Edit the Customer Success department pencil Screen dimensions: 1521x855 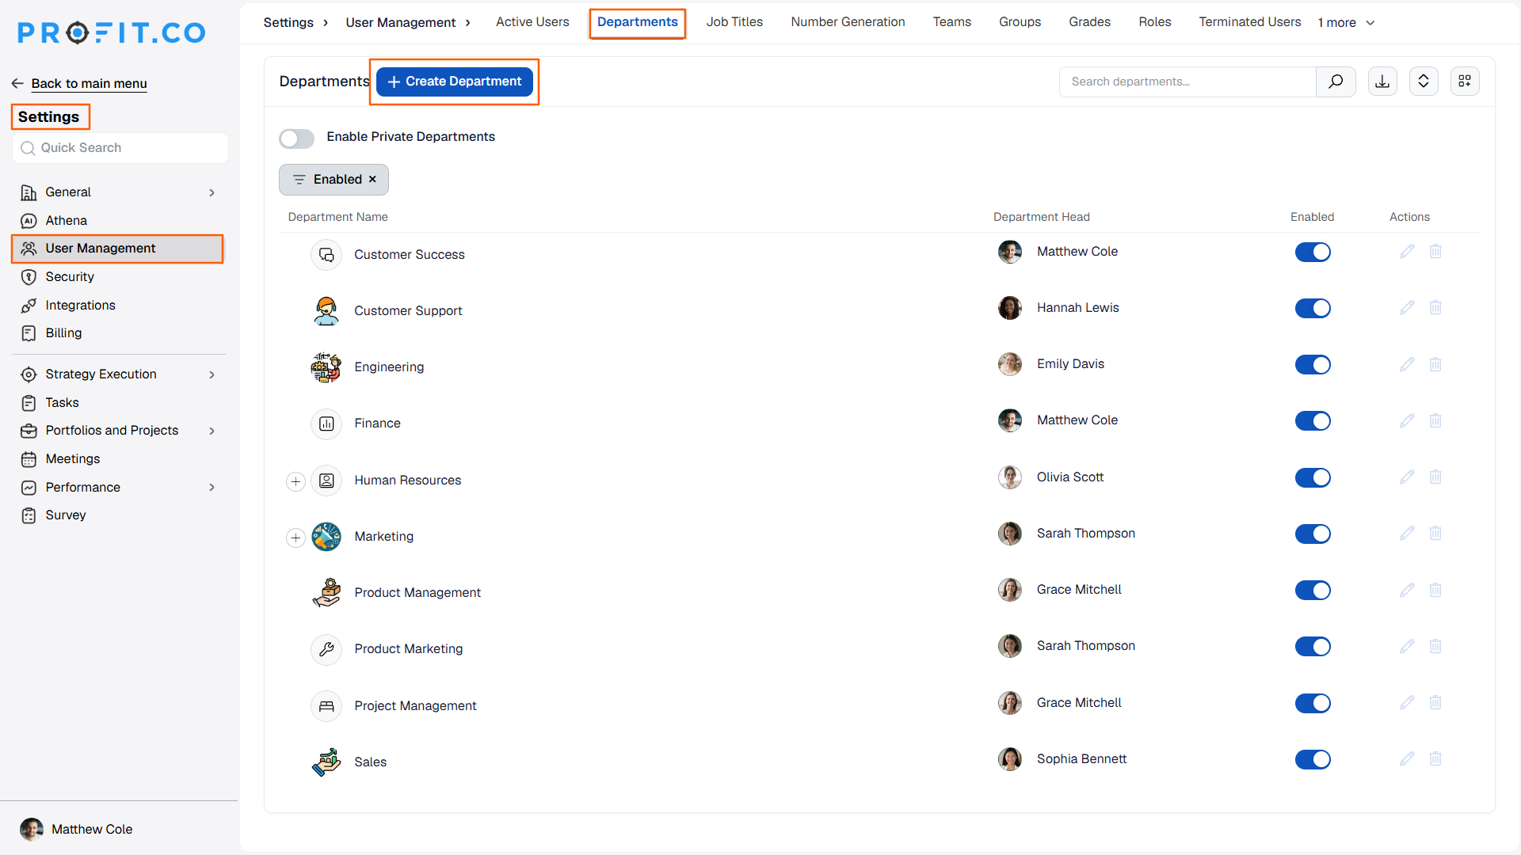tap(1407, 252)
